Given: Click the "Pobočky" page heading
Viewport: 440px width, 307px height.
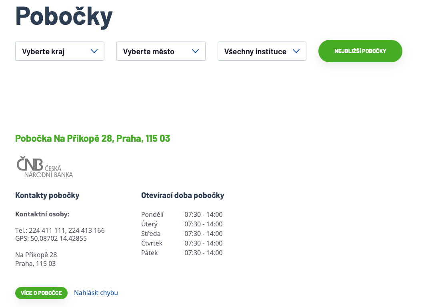Looking at the screenshot, I should [64, 16].
